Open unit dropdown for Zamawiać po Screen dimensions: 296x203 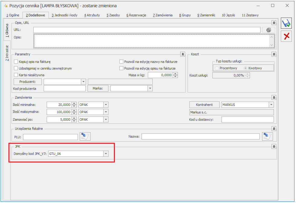106,120
